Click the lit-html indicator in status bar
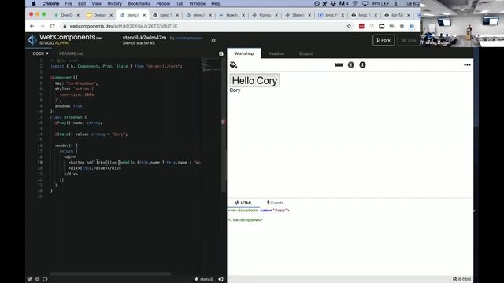The width and height of the screenshot is (504, 283). (x=462, y=279)
